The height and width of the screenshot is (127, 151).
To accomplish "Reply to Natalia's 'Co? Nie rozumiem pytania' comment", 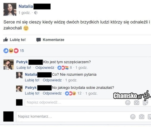I will click(52, 80).
